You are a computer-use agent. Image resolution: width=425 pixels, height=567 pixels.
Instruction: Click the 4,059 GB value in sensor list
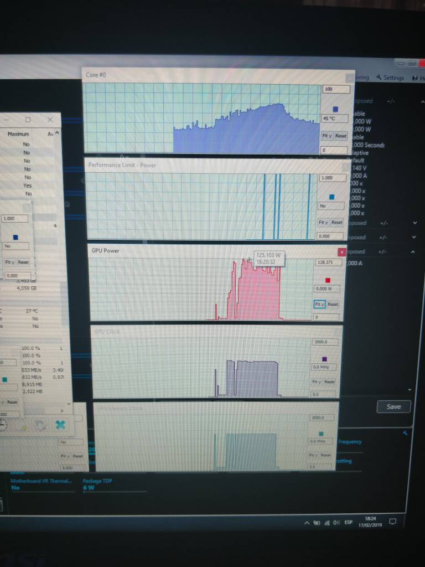pyautogui.click(x=27, y=288)
